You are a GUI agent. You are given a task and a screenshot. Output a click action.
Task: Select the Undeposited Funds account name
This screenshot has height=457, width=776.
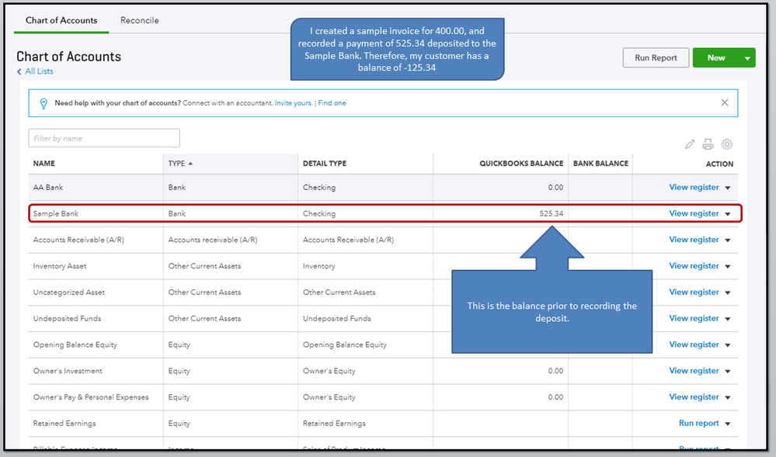(x=68, y=319)
